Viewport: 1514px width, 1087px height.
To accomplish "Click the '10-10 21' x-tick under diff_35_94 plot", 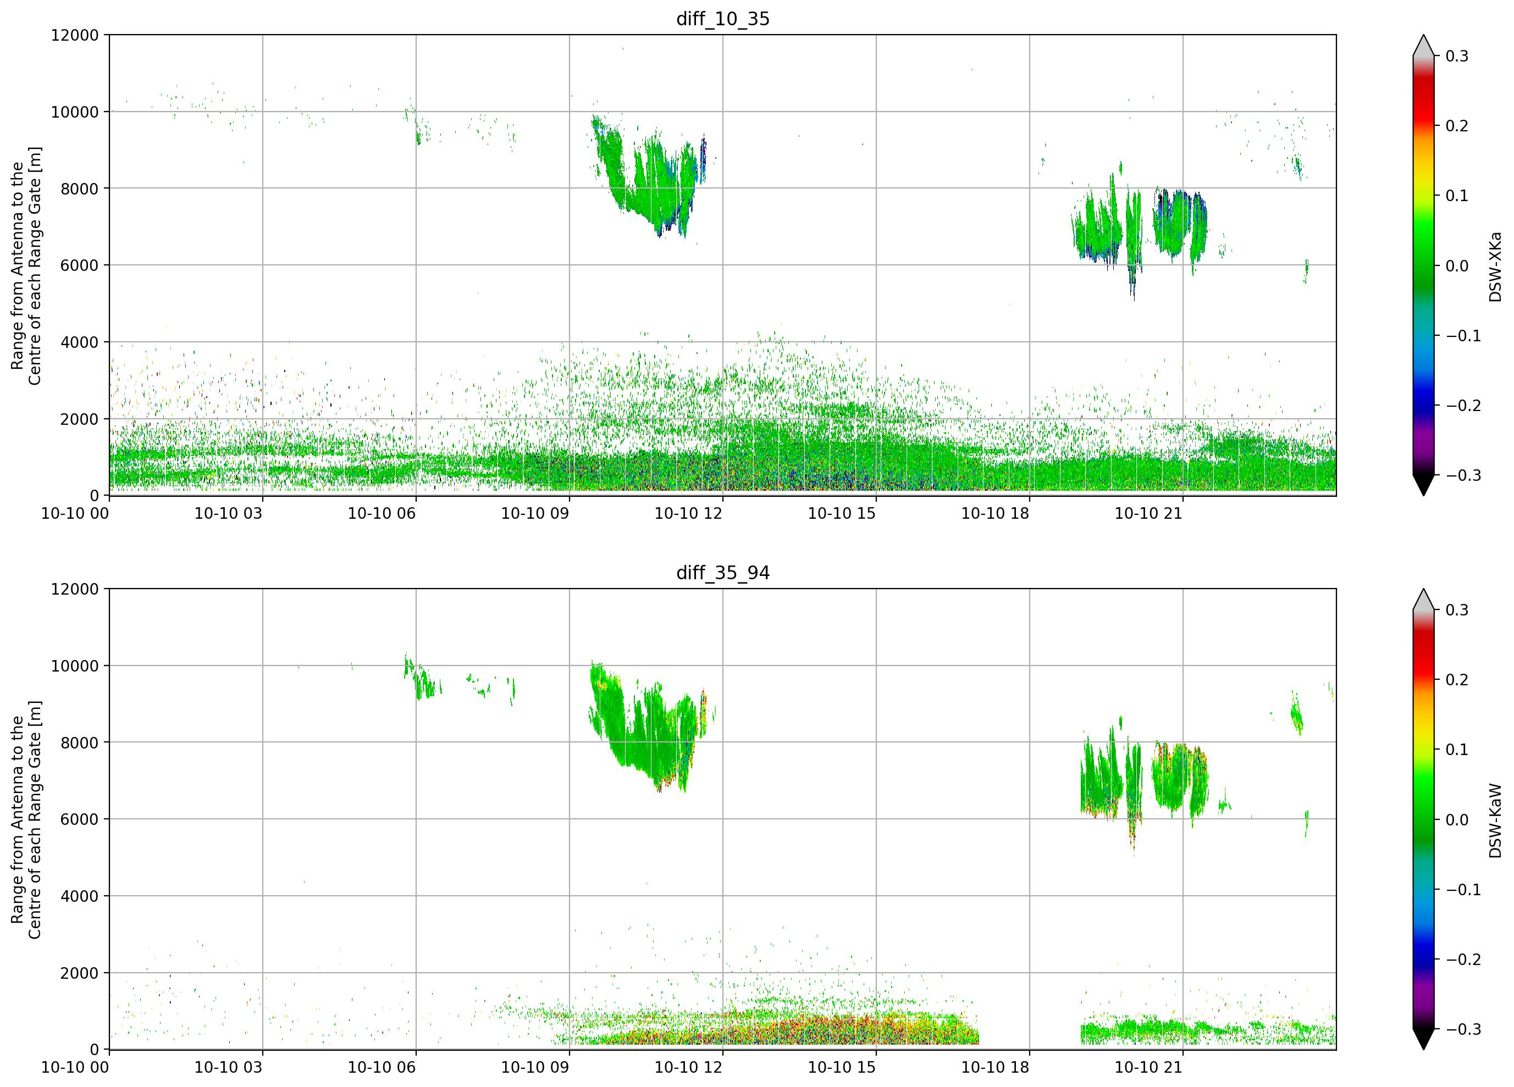I will point(1149,1067).
